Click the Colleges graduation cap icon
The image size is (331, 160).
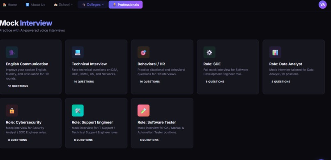(x=84, y=5)
